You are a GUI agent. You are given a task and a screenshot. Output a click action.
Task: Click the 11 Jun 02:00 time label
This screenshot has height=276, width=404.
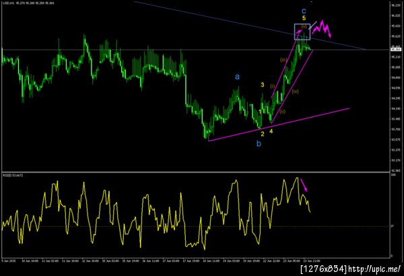pyautogui.click(x=50, y=261)
